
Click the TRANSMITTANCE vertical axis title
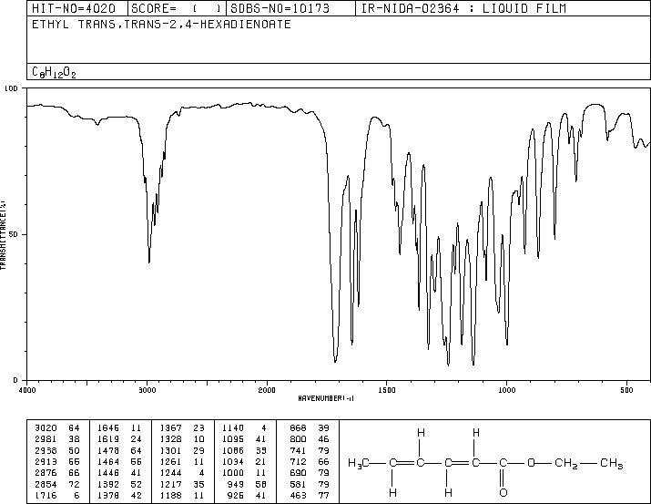pyautogui.click(x=5, y=234)
